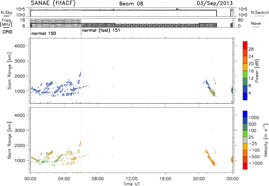Click the '28' value on the power scale
The width and height of the screenshot is (269, 186).
[251, 49]
